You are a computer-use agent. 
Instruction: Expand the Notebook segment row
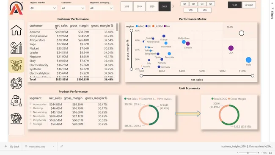(x=30, y=116)
